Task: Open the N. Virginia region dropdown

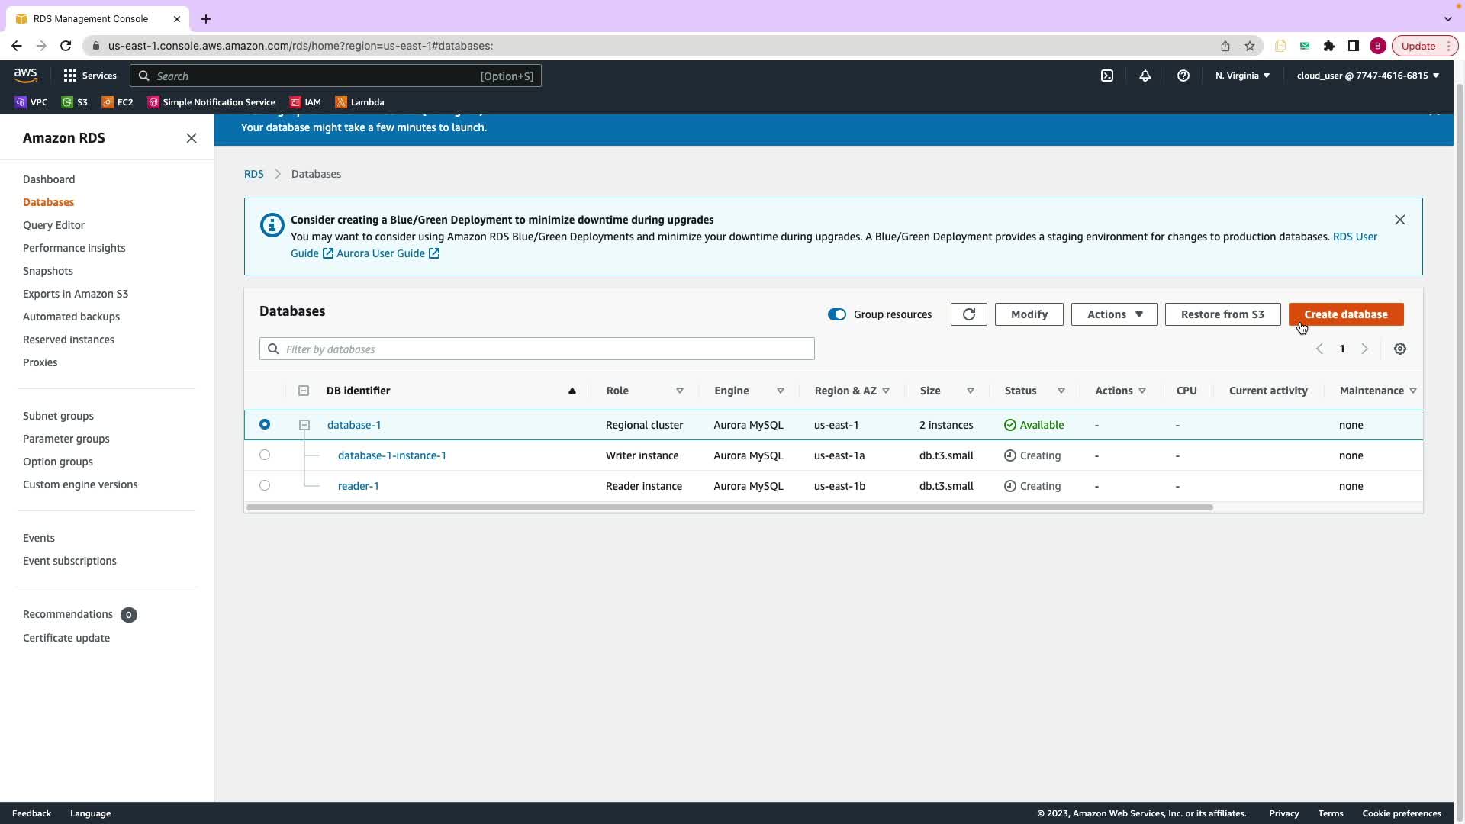Action: 1242,76
